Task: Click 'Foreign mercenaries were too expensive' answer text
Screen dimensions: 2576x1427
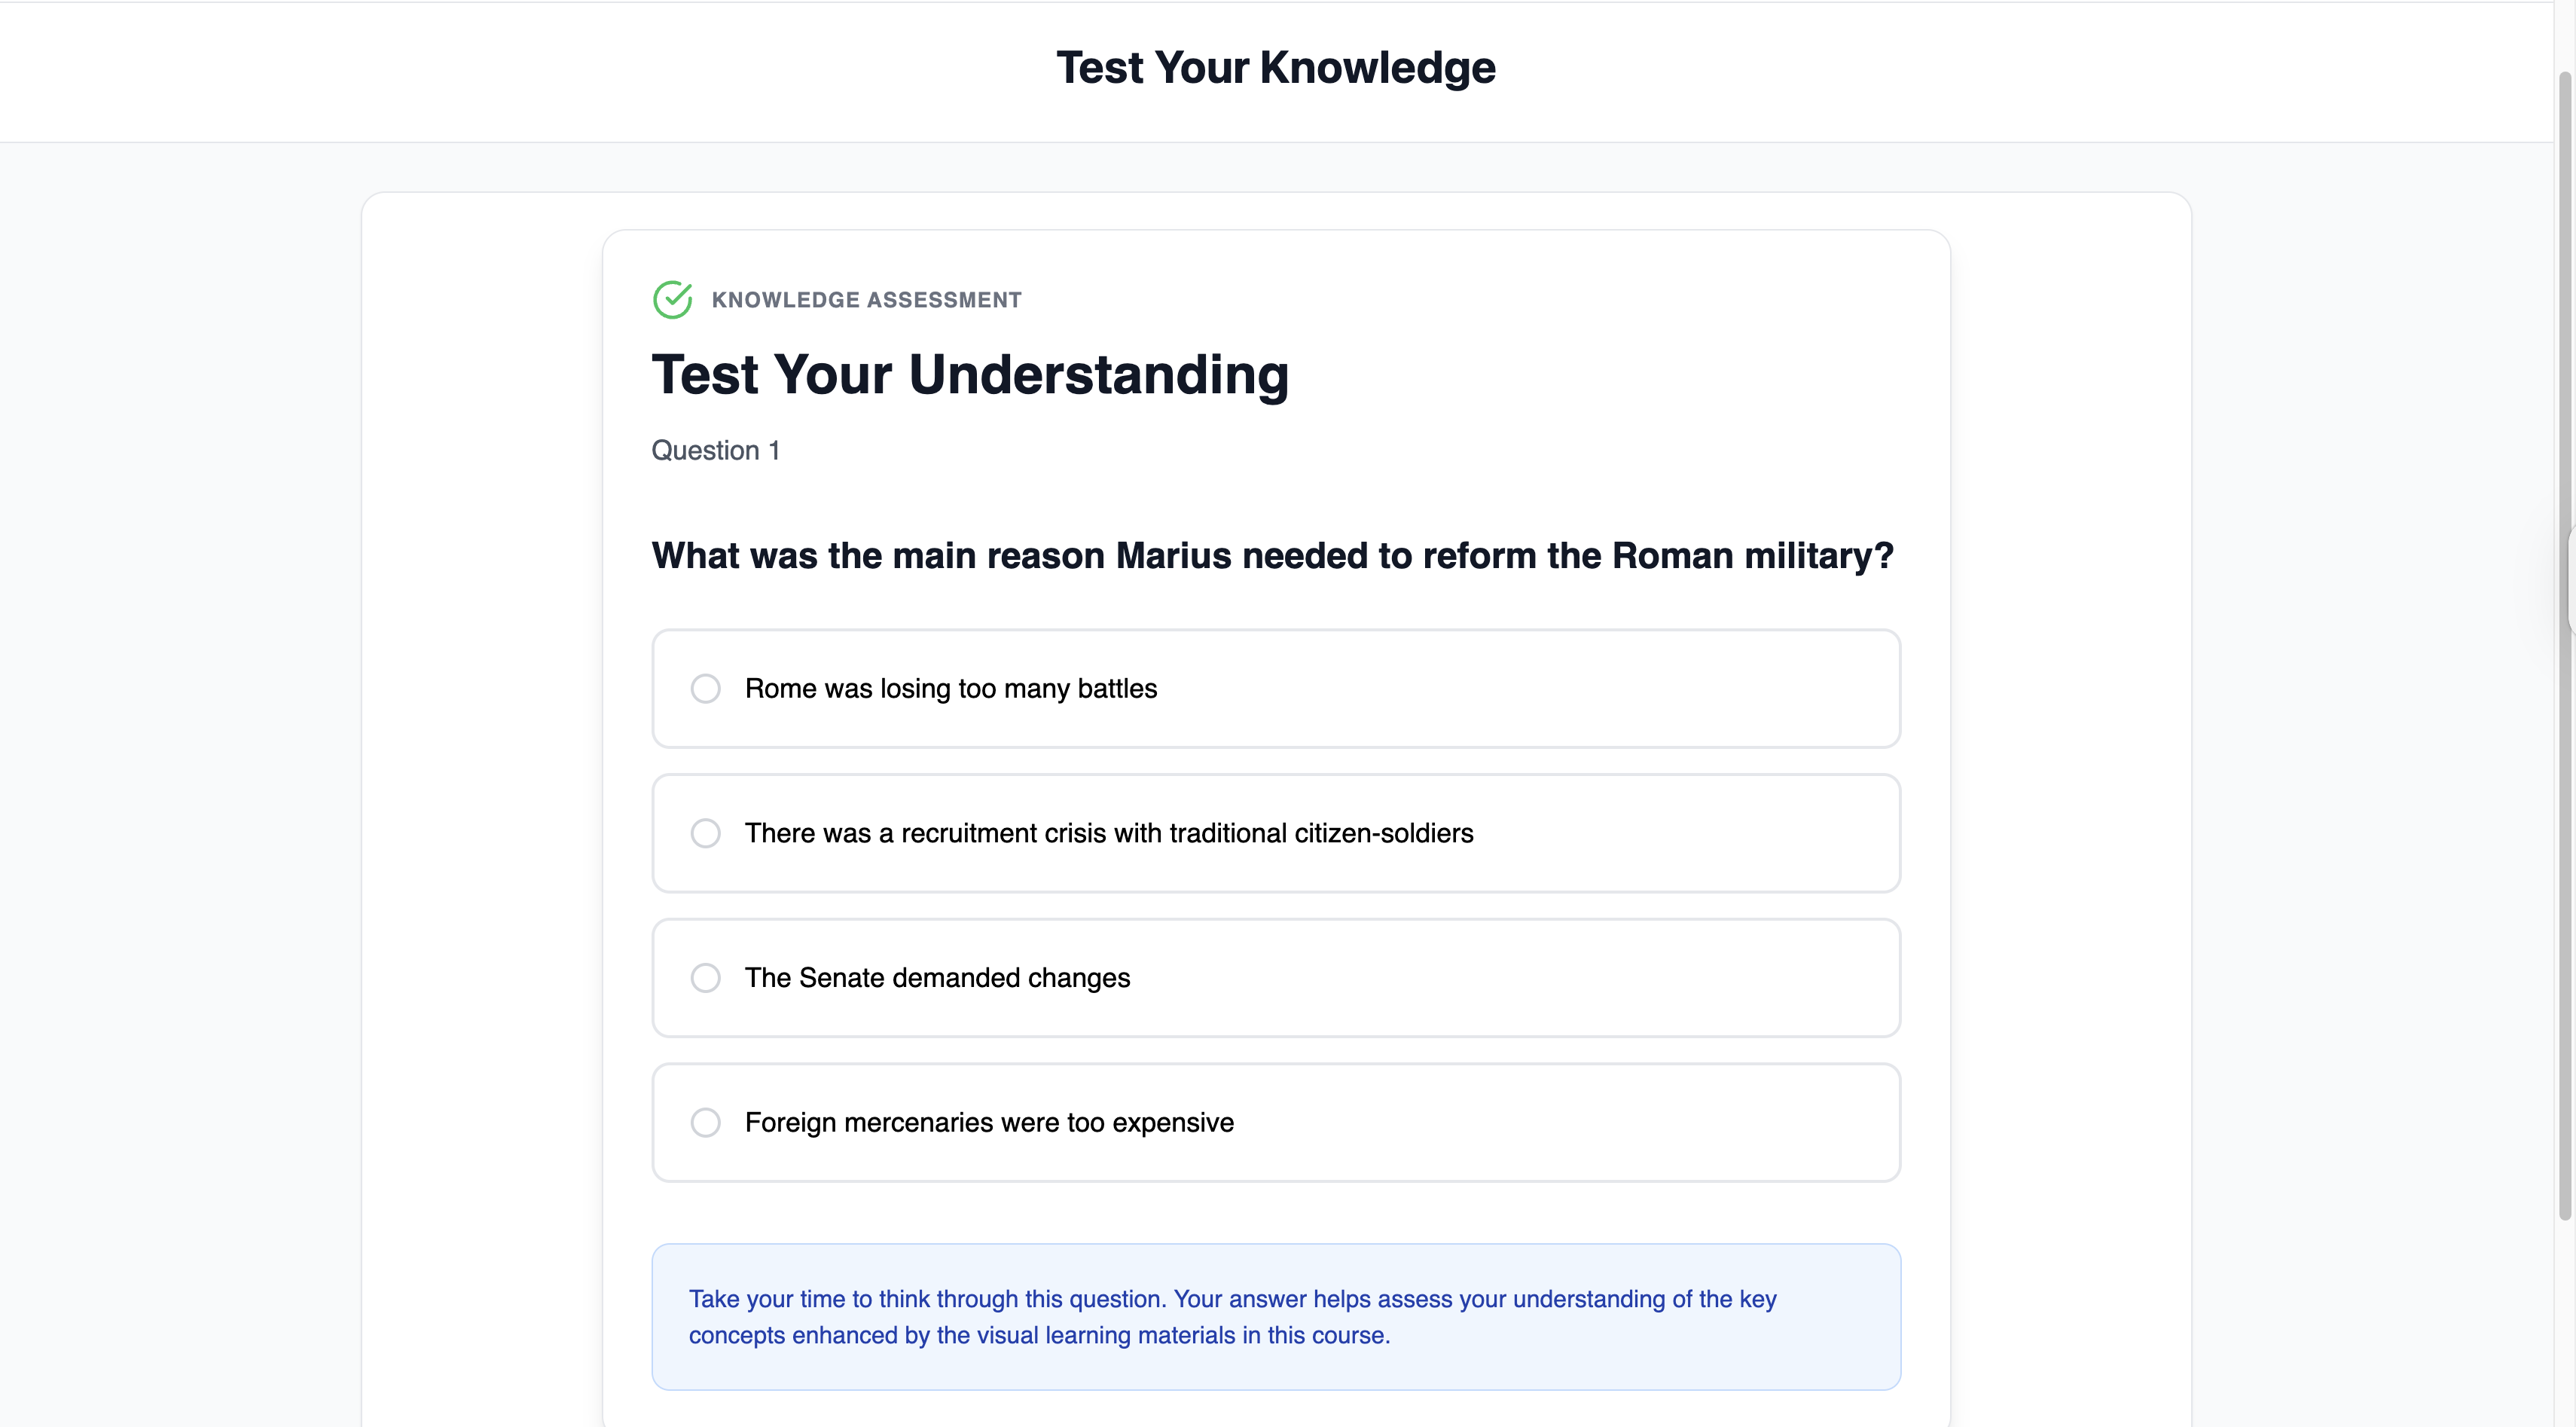Action: pos(989,1122)
